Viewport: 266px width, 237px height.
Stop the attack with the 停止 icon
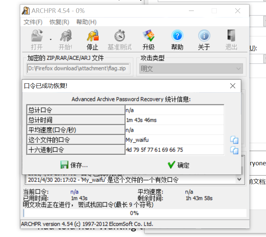click(93, 36)
